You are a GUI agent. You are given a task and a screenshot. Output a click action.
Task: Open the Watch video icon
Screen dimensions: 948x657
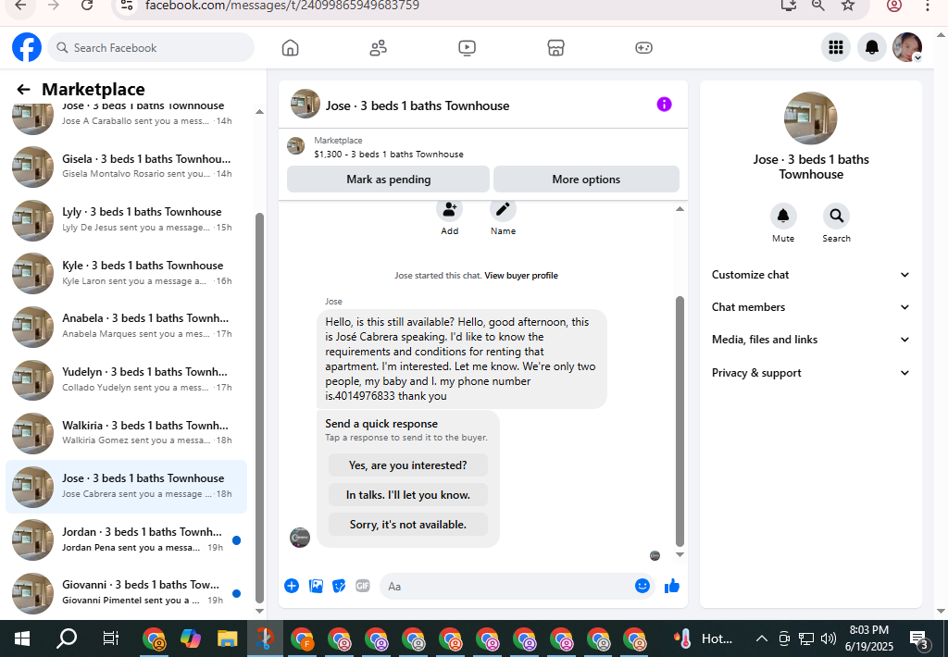coord(467,48)
